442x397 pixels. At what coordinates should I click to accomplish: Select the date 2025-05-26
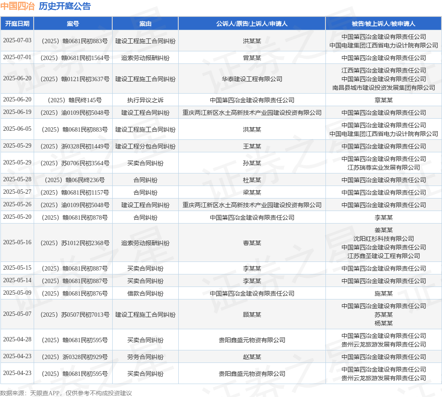click(17, 204)
